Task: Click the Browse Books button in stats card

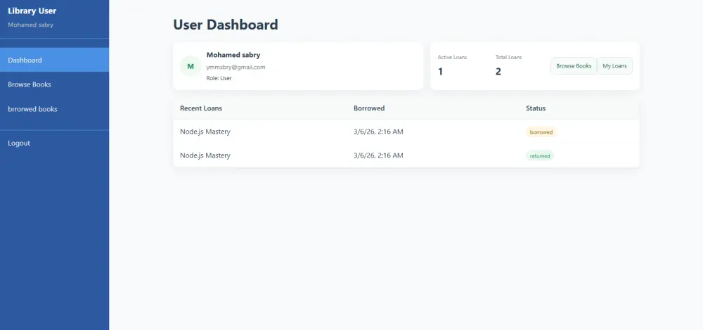Action: tap(574, 66)
